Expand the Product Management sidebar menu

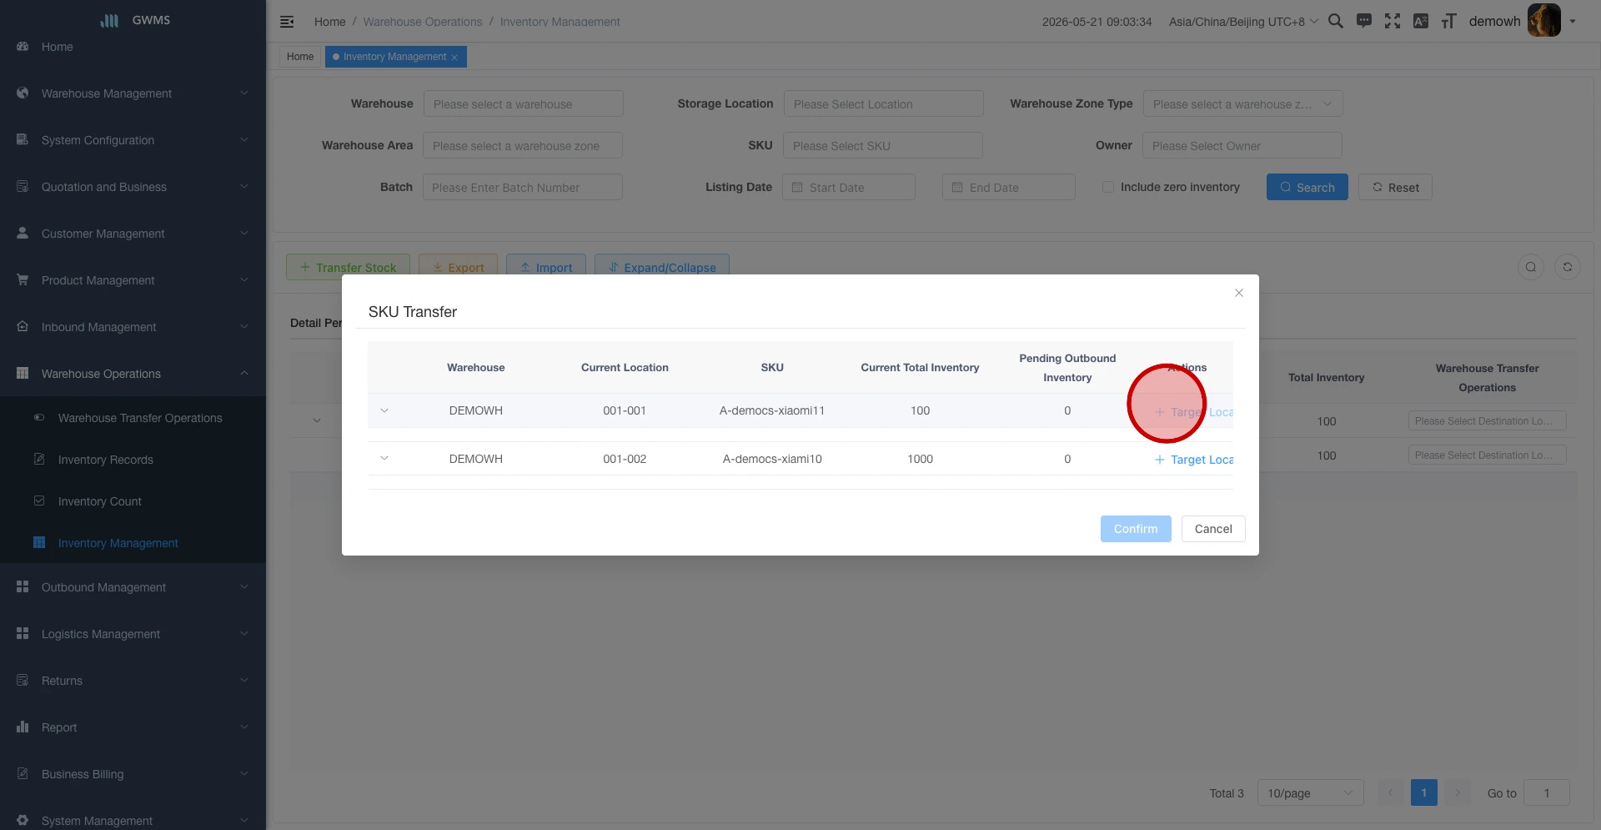click(x=133, y=280)
